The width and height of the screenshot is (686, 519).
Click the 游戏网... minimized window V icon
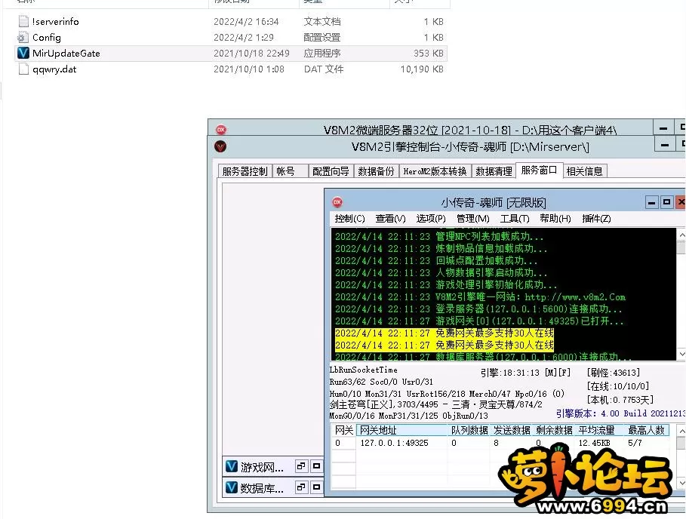[x=232, y=466]
